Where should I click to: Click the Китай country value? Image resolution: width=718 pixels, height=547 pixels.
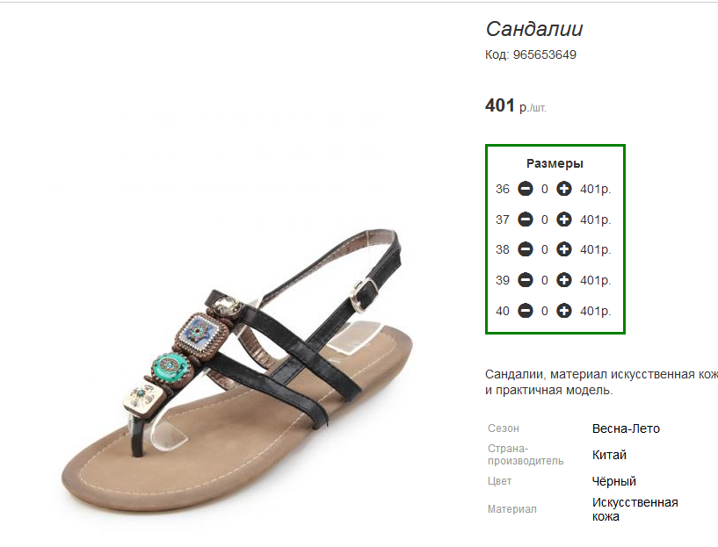point(609,455)
